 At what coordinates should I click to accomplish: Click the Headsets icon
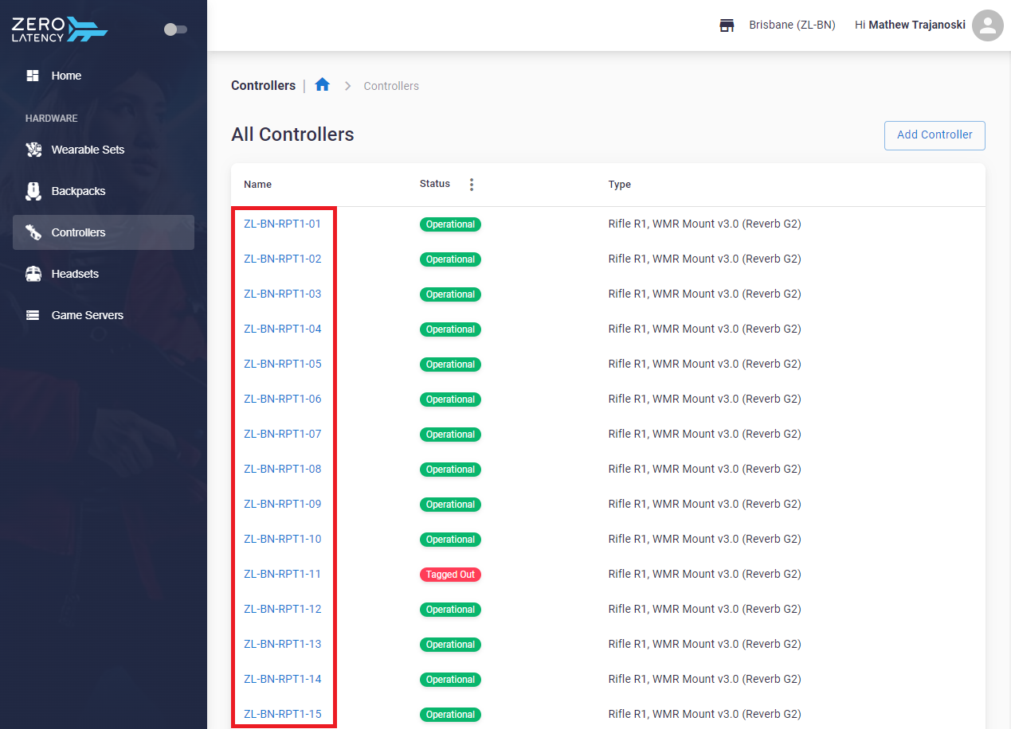coord(33,274)
